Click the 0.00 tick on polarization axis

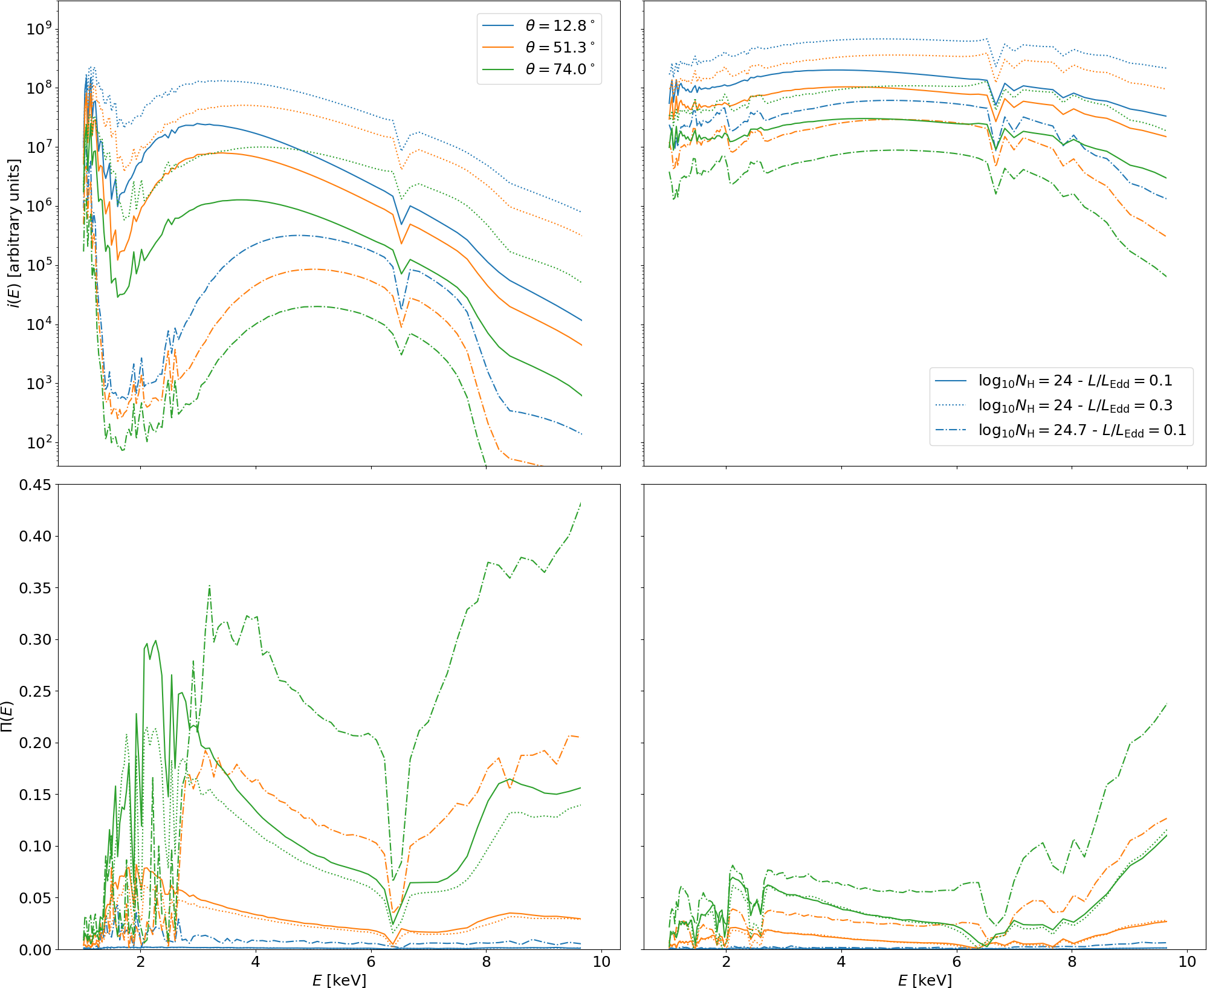(x=35, y=949)
